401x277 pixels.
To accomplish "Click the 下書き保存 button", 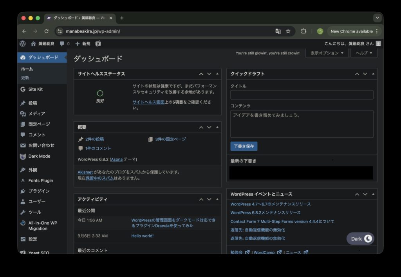I will (x=244, y=146).
